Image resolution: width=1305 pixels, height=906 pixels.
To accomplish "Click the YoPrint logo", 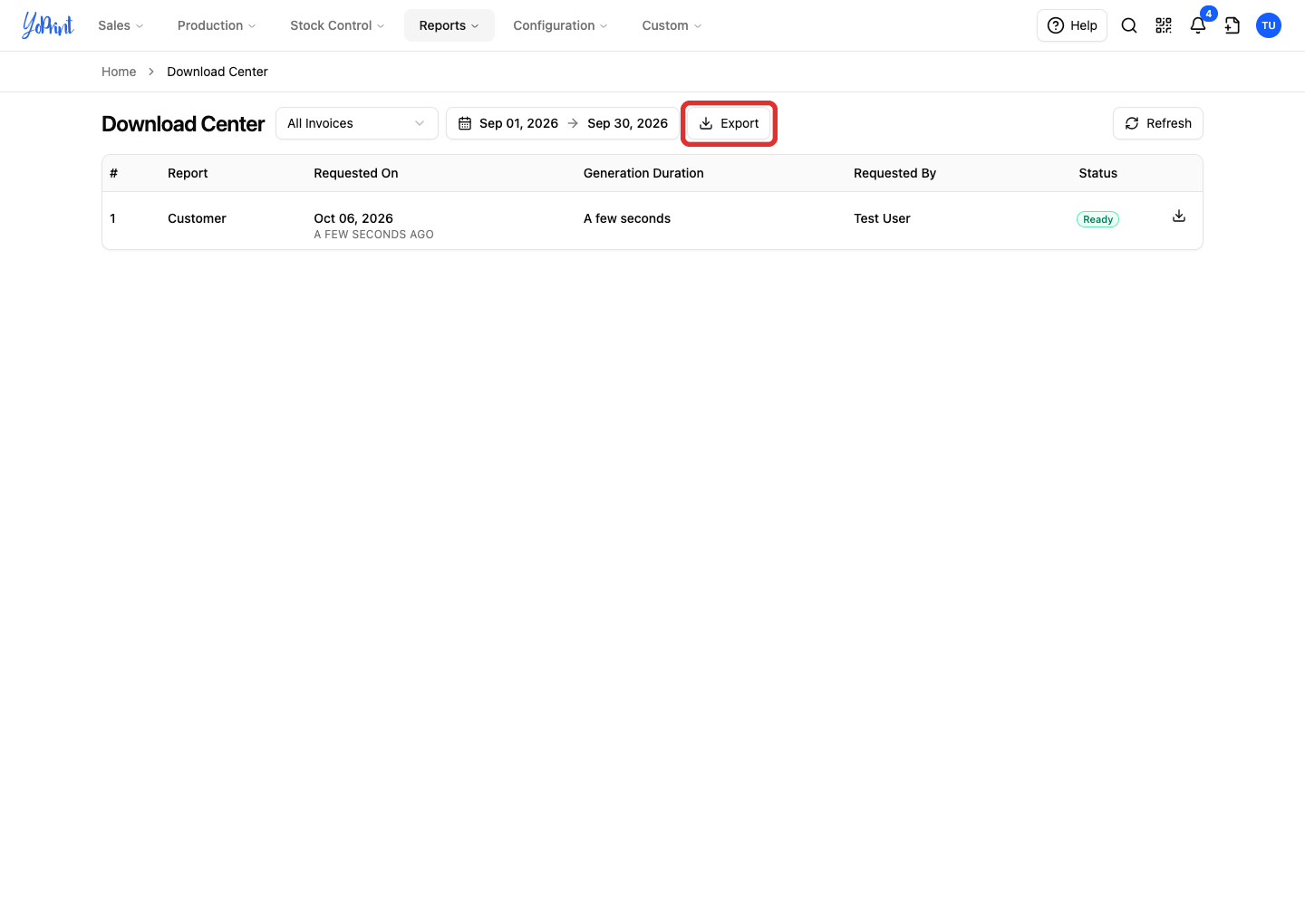I will coord(48,25).
